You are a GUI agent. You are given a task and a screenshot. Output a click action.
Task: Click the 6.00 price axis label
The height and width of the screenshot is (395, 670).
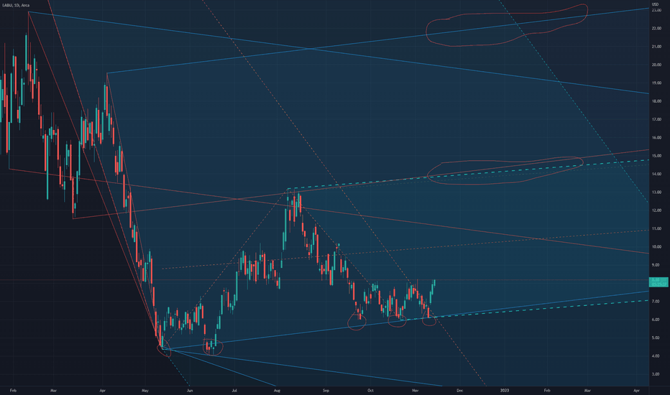pos(656,320)
